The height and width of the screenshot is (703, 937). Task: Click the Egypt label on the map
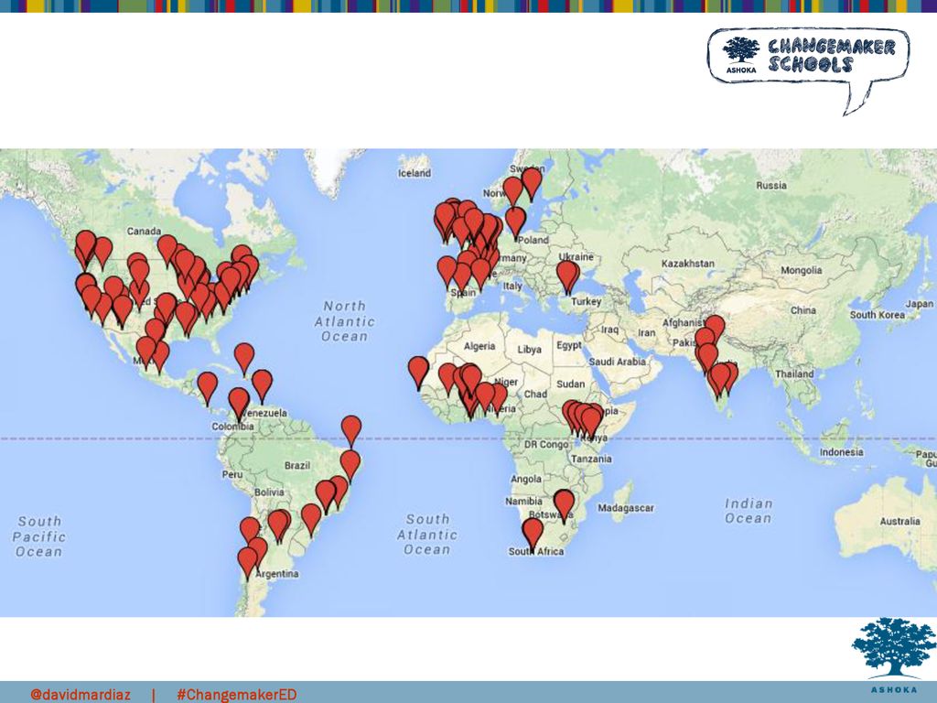[569, 345]
